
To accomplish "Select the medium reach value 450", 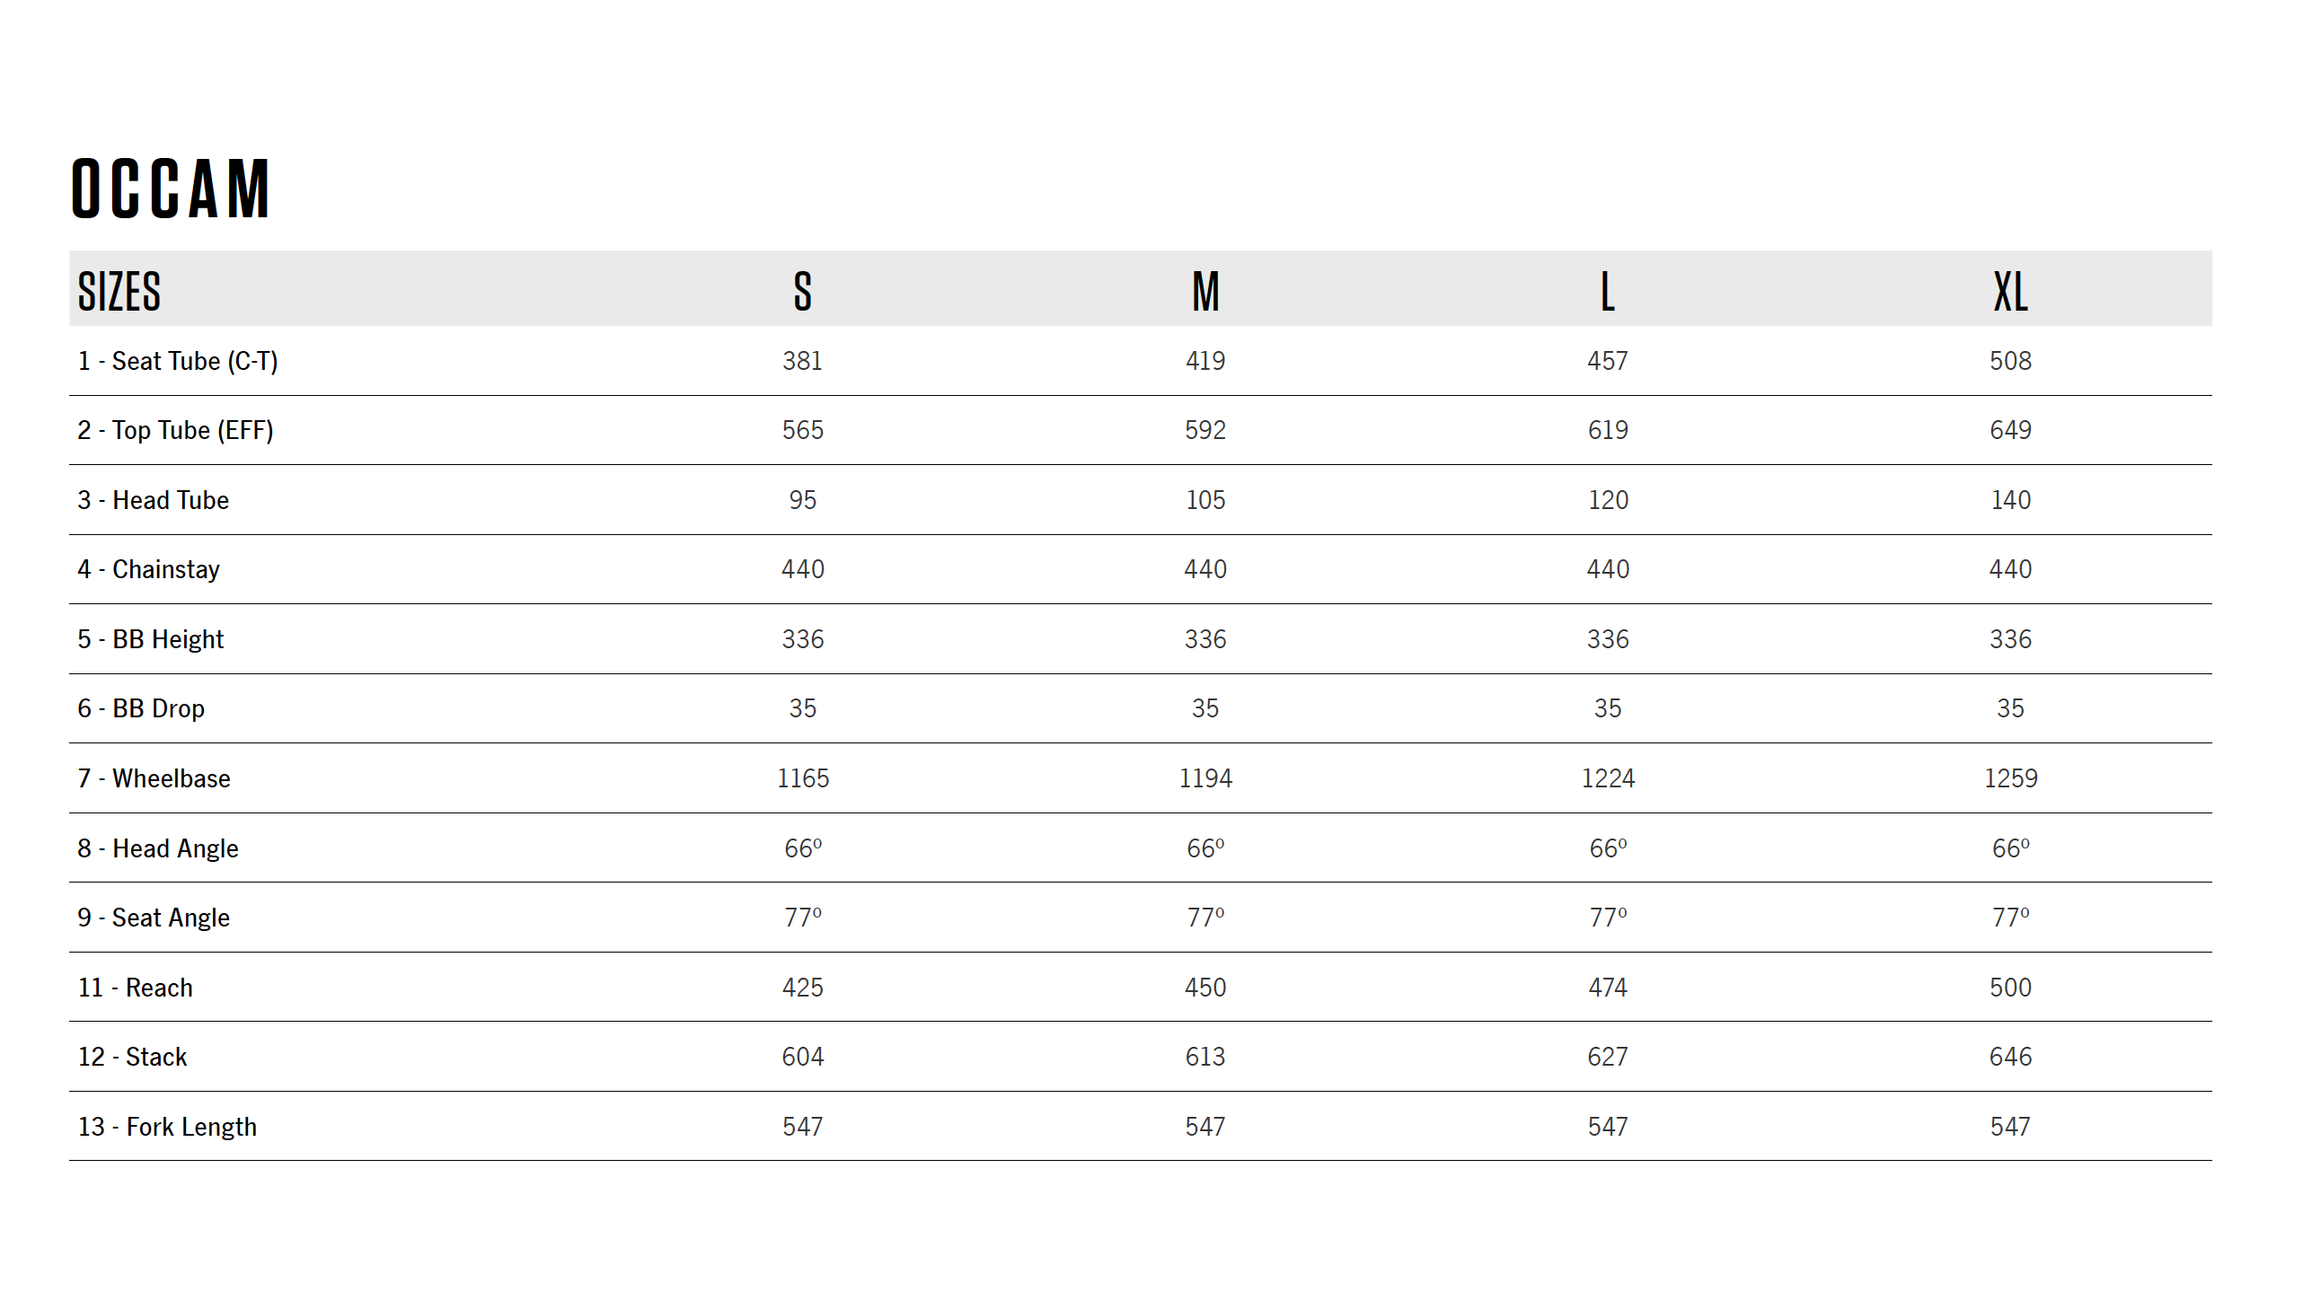I will [x=1205, y=988].
